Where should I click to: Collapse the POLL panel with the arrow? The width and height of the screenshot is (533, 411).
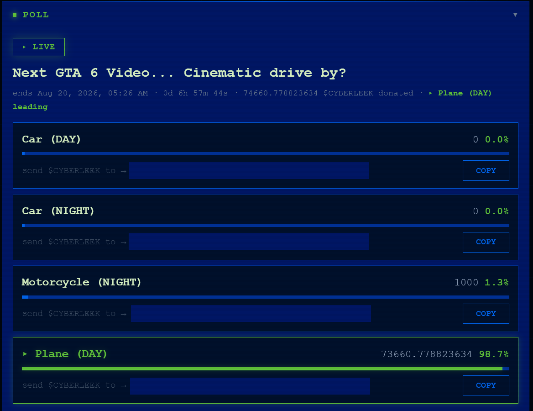(515, 15)
